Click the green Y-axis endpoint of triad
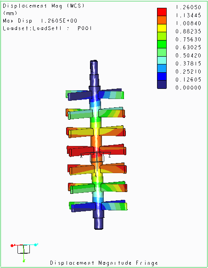Image resolution: width=208 pixels, height=268 pixels. click(24, 261)
